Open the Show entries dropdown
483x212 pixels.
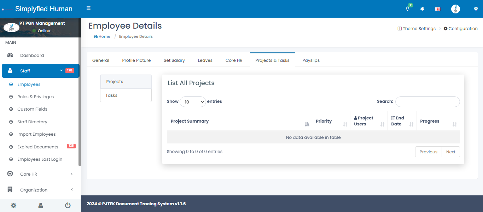pos(193,102)
